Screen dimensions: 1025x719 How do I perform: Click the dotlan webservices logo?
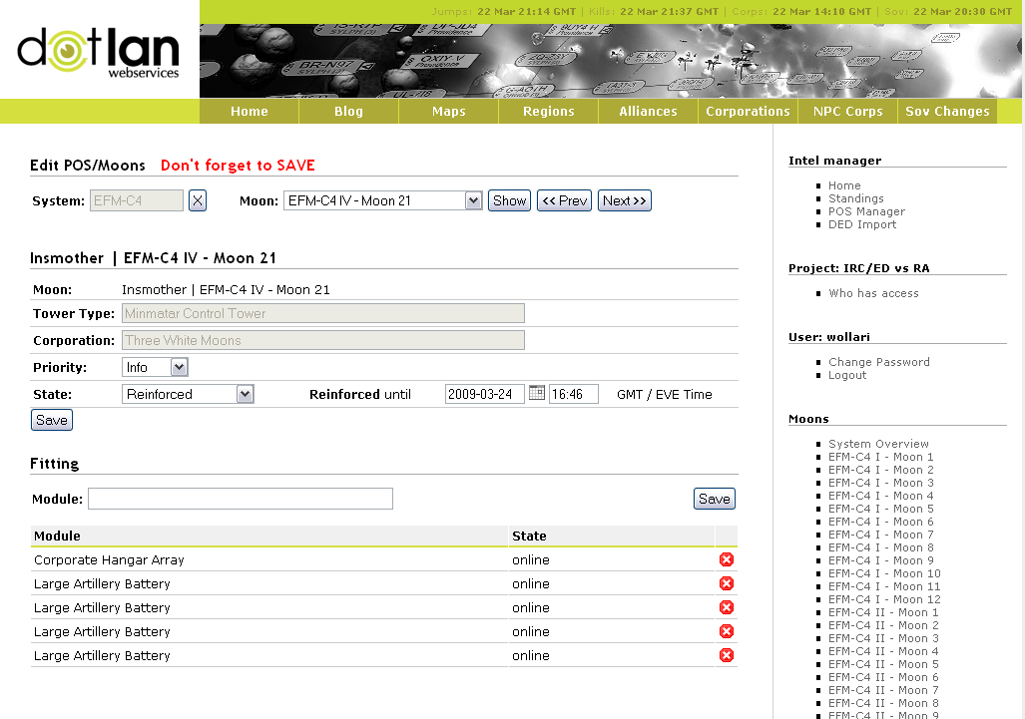tap(98, 52)
